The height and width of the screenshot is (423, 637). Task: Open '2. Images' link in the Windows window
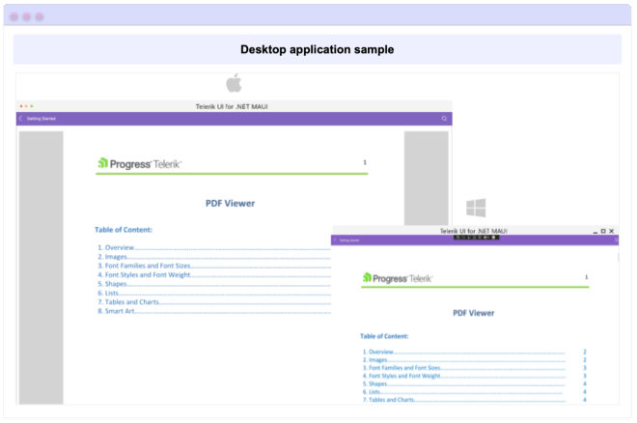pyautogui.click(x=374, y=360)
